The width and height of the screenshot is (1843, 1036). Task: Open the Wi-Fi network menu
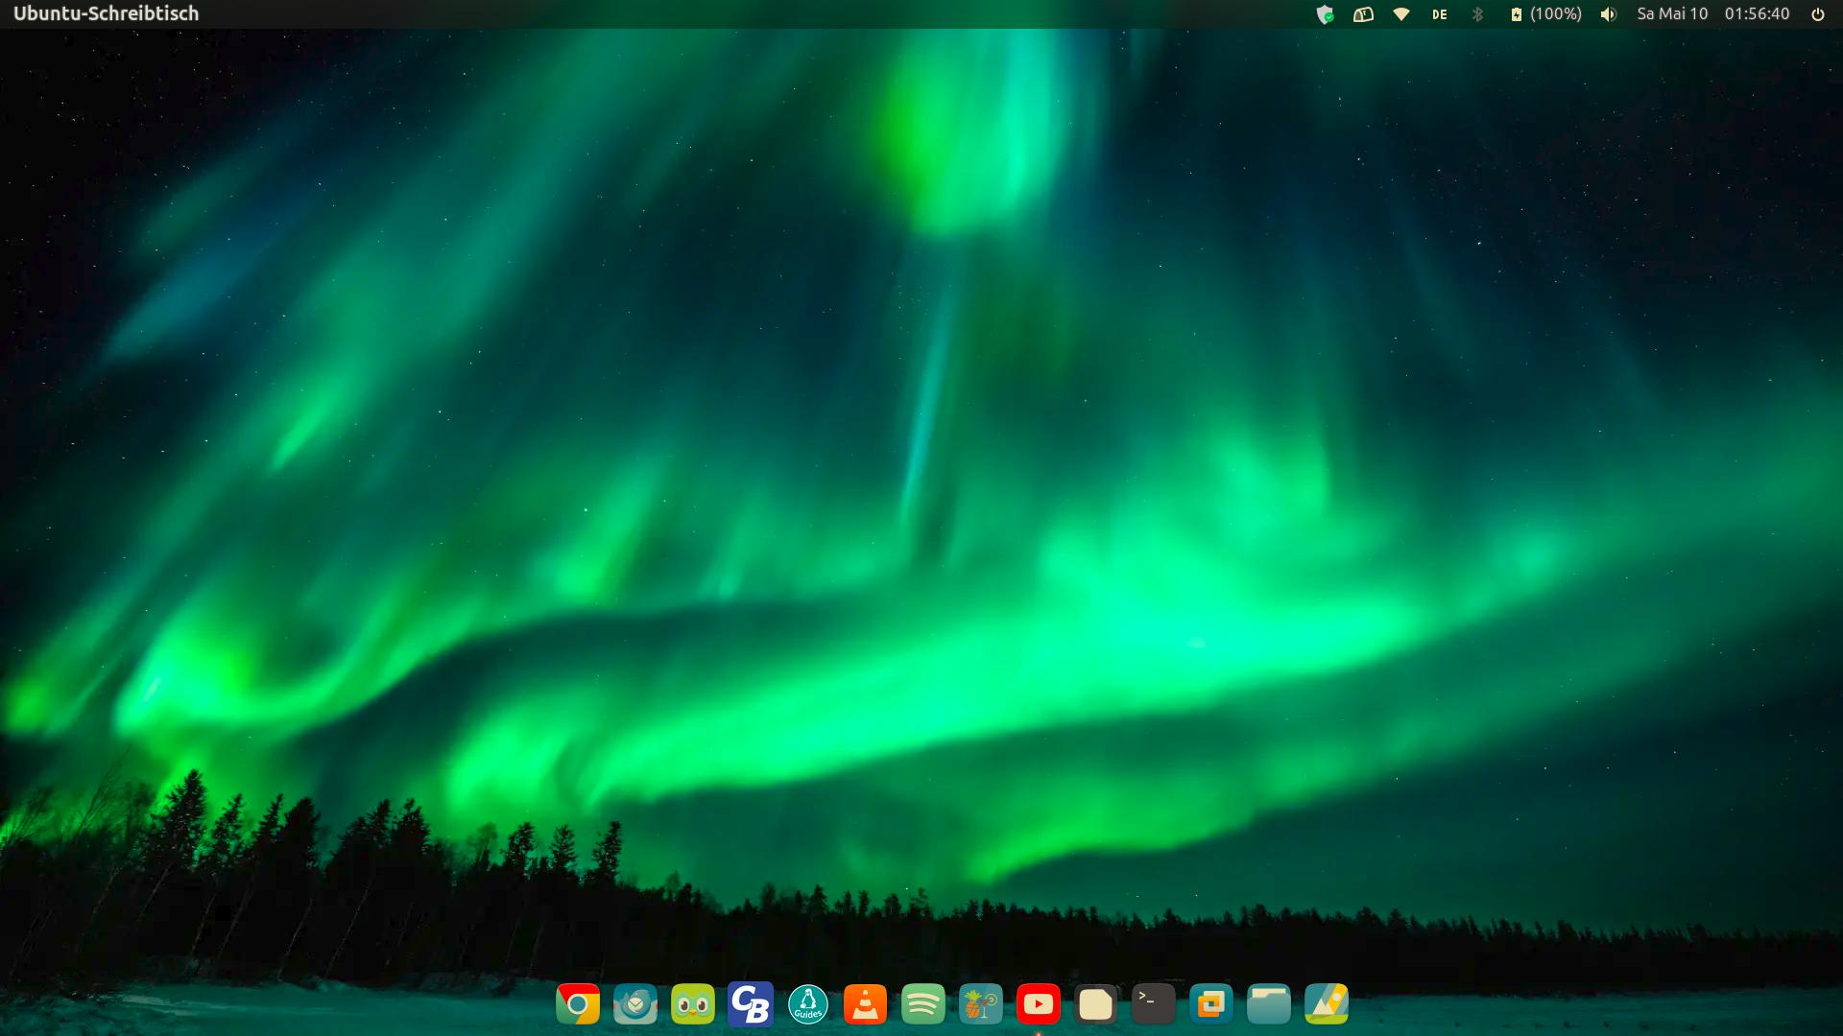tap(1401, 14)
